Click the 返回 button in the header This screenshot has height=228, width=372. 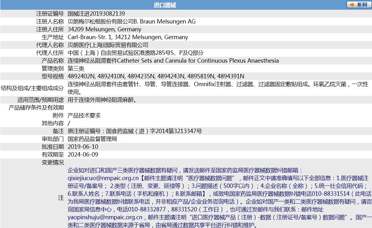(x=359, y=5)
